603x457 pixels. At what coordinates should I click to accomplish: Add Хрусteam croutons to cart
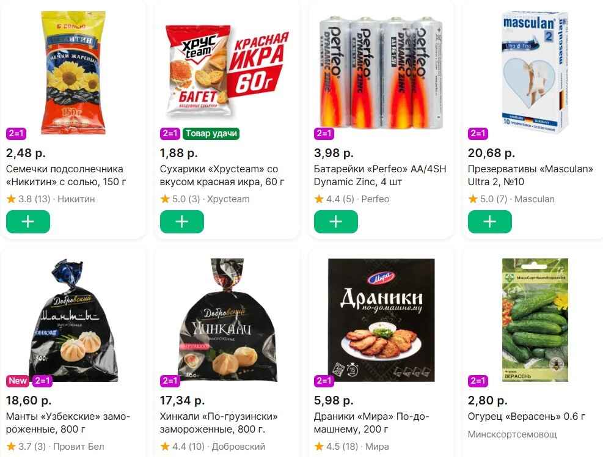[x=182, y=222]
